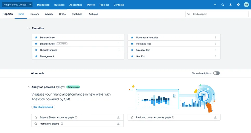The image size is (251, 133).
Task: Unstar the Movements in equity report
Action: point(132,37)
